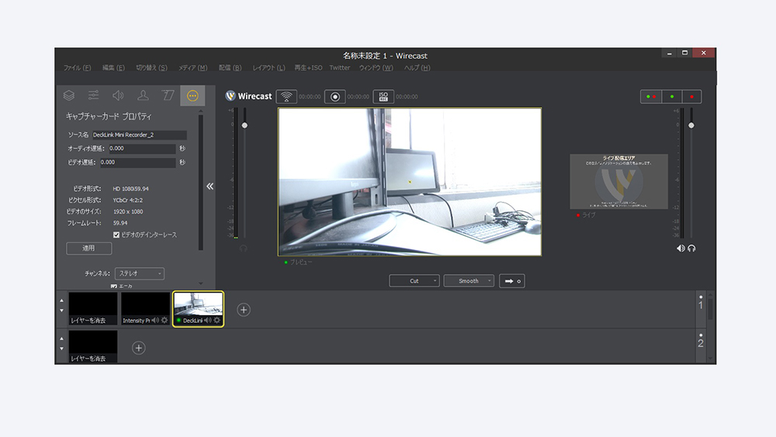This screenshot has width=776, height=437.
Task: Open the ウィンドウ (W) menu
Action: click(x=376, y=68)
